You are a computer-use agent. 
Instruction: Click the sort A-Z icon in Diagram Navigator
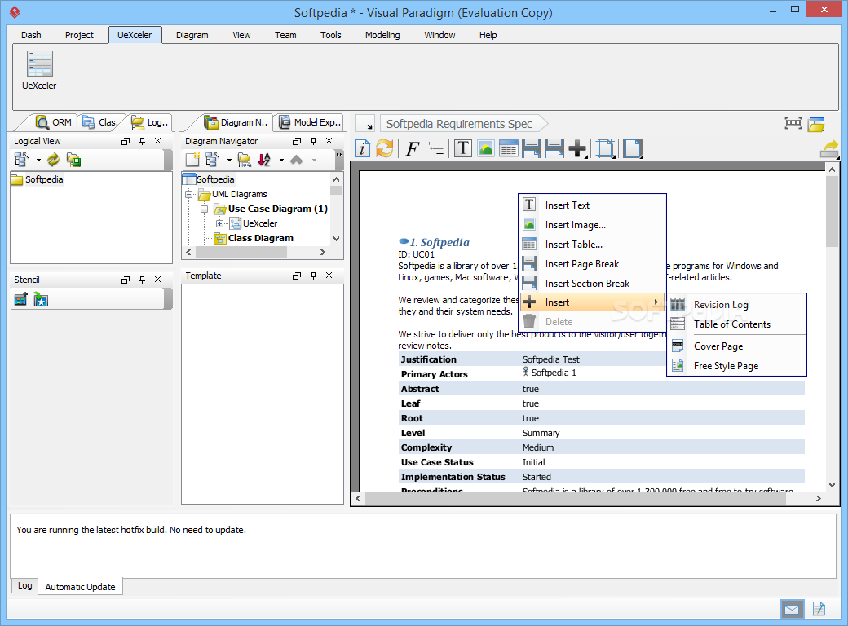click(x=264, y=160)
